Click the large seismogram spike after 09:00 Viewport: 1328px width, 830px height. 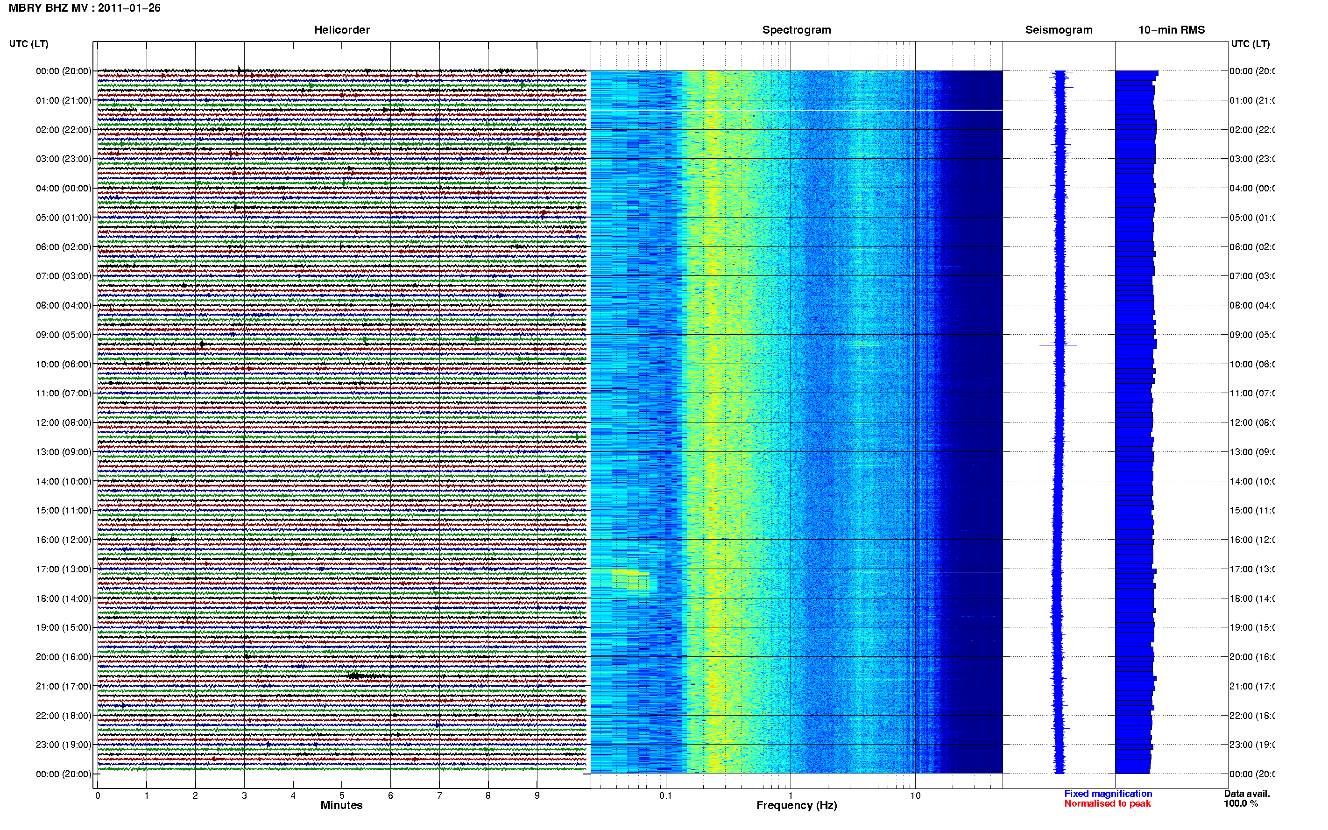pos(1058,345)
